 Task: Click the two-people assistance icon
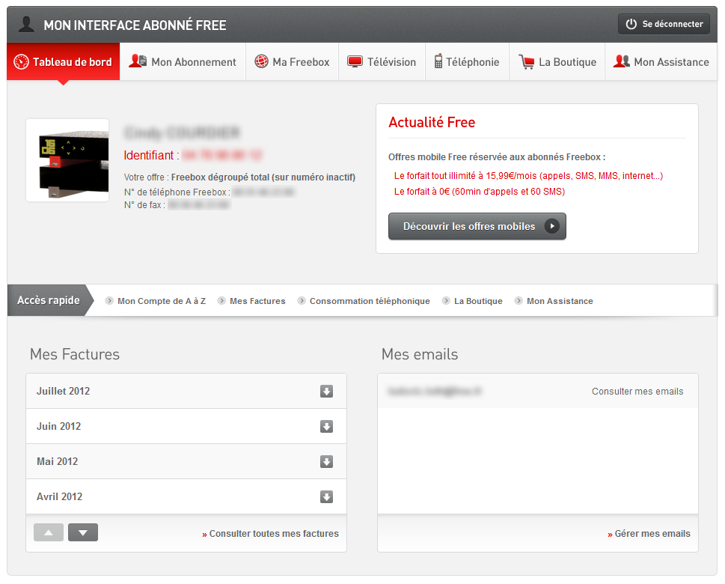point(622,61)
